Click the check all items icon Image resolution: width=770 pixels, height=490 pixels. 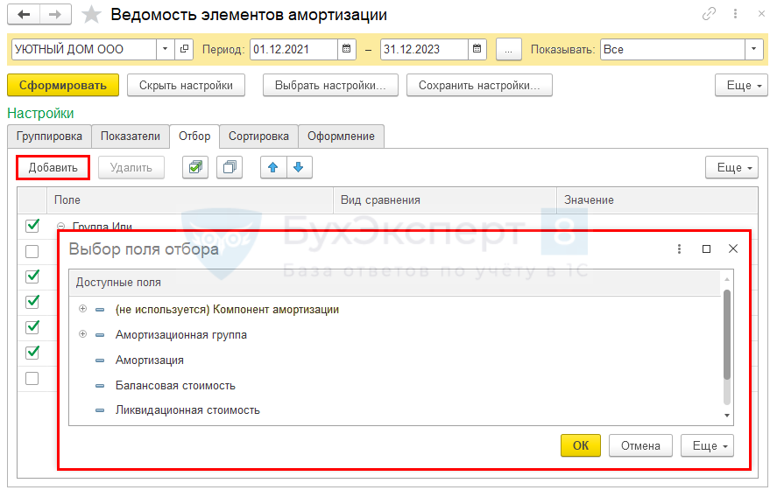(195, 167)
